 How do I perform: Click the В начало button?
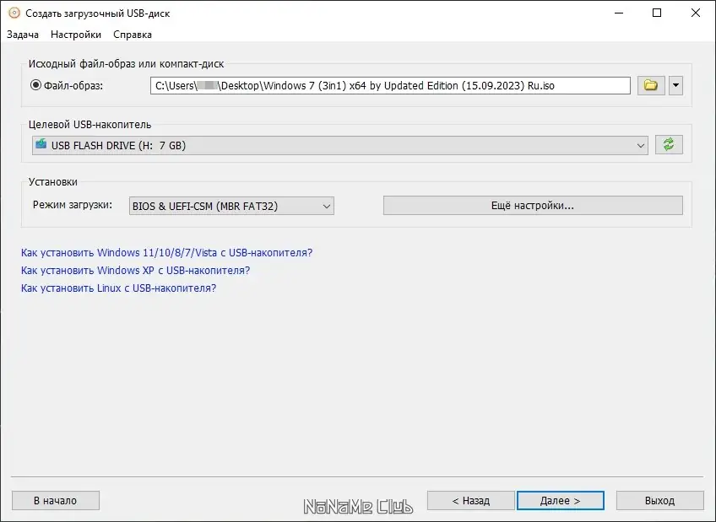pyautogui.click(x=55, y=501)
